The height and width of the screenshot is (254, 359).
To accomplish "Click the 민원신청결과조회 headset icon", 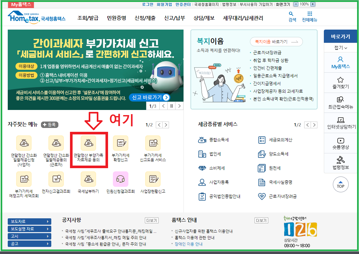I will pos(120,179).
